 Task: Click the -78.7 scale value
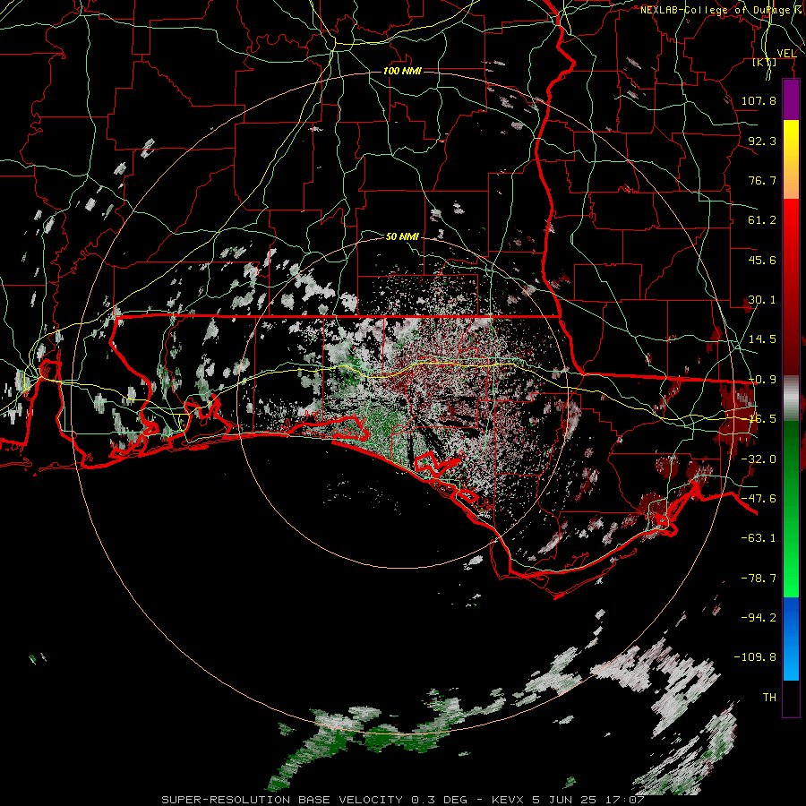tap(759, 579)
